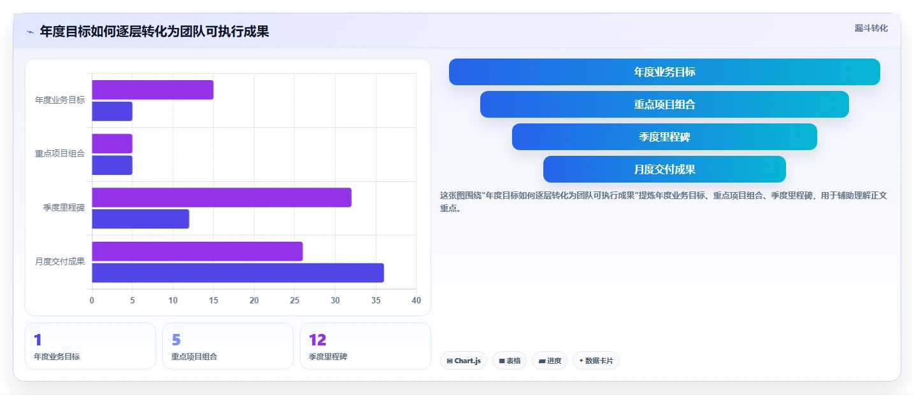The width and height of the screenshot is (914, 395).
Task: Click the indigo bar for 季度里程碑
Action: click(x=141, y=219)
